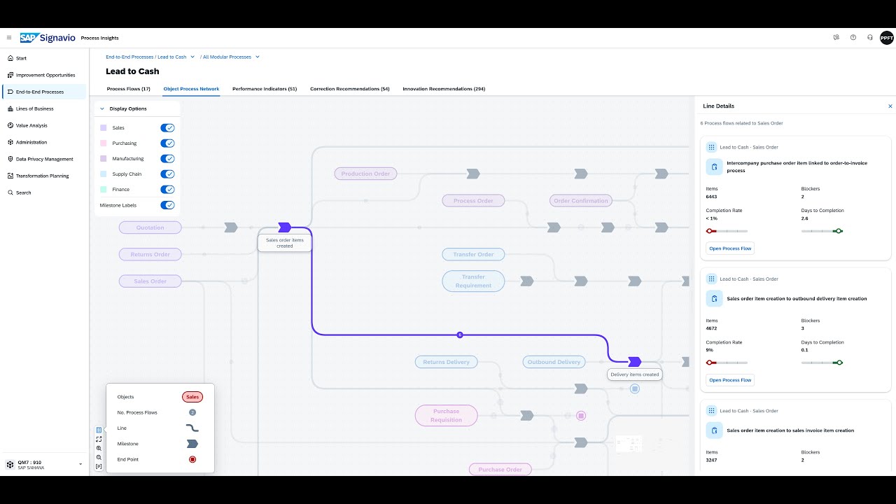Click the SAP Signavio logo
Viewport: 896px width, 504px height.
click(x=47, y=38)
